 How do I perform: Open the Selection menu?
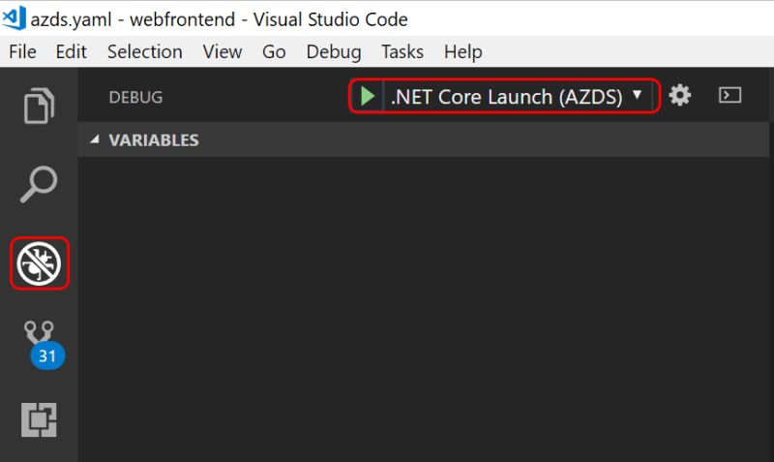click(x=144, y=51)
